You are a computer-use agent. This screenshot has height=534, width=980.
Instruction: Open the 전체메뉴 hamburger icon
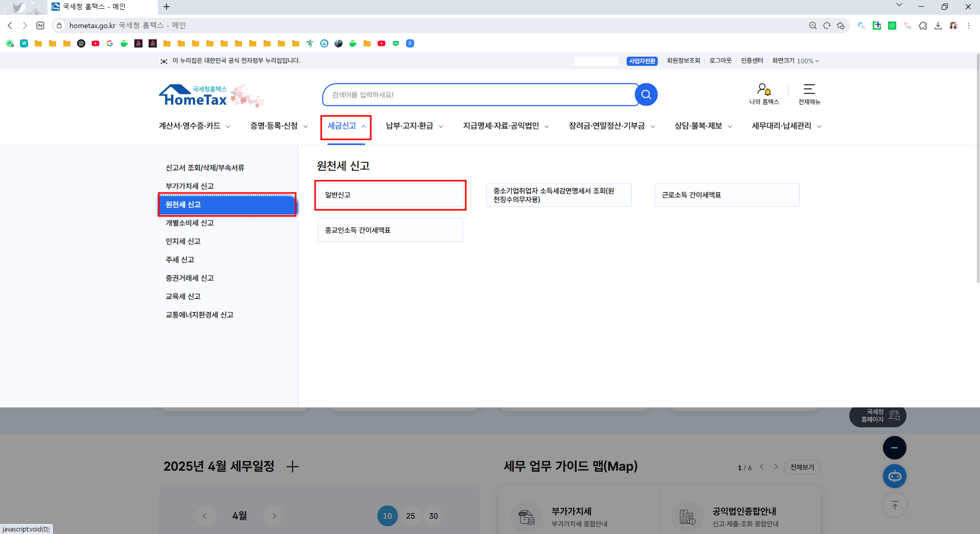pos(809,90)
